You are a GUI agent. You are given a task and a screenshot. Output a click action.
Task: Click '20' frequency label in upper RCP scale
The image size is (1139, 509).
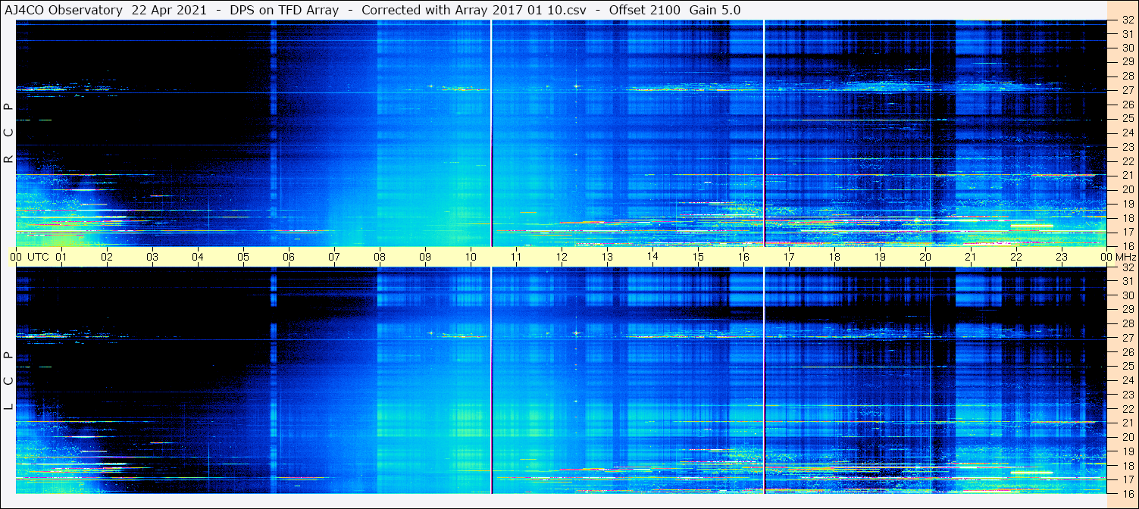(1127, 189)
